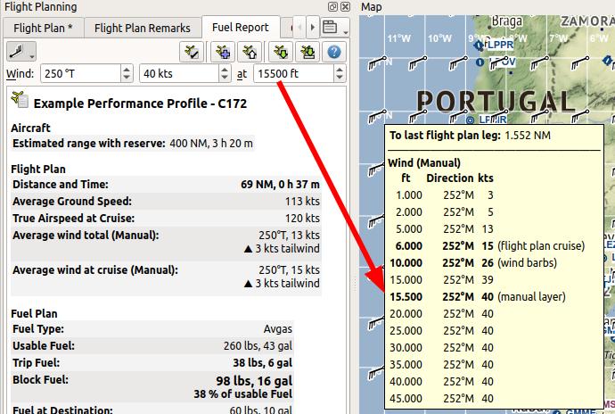Image resolution: width=615 pixels, height=414 pixels.
Task: Click the Average wind at cruise (Manual) label
Action: click(x=95, y=269)
